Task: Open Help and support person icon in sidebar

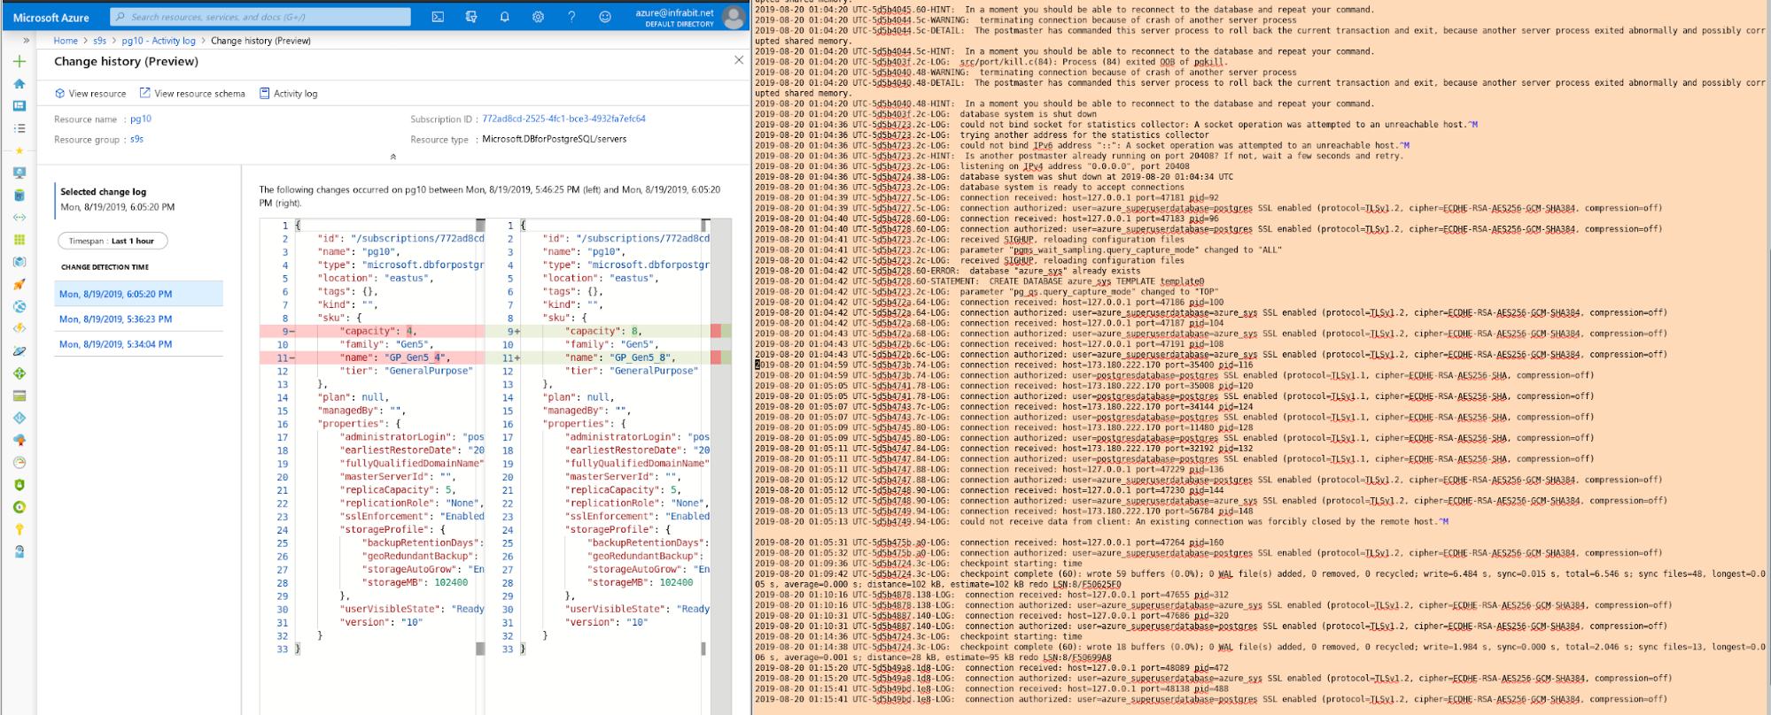Action: tap(19, 551)
